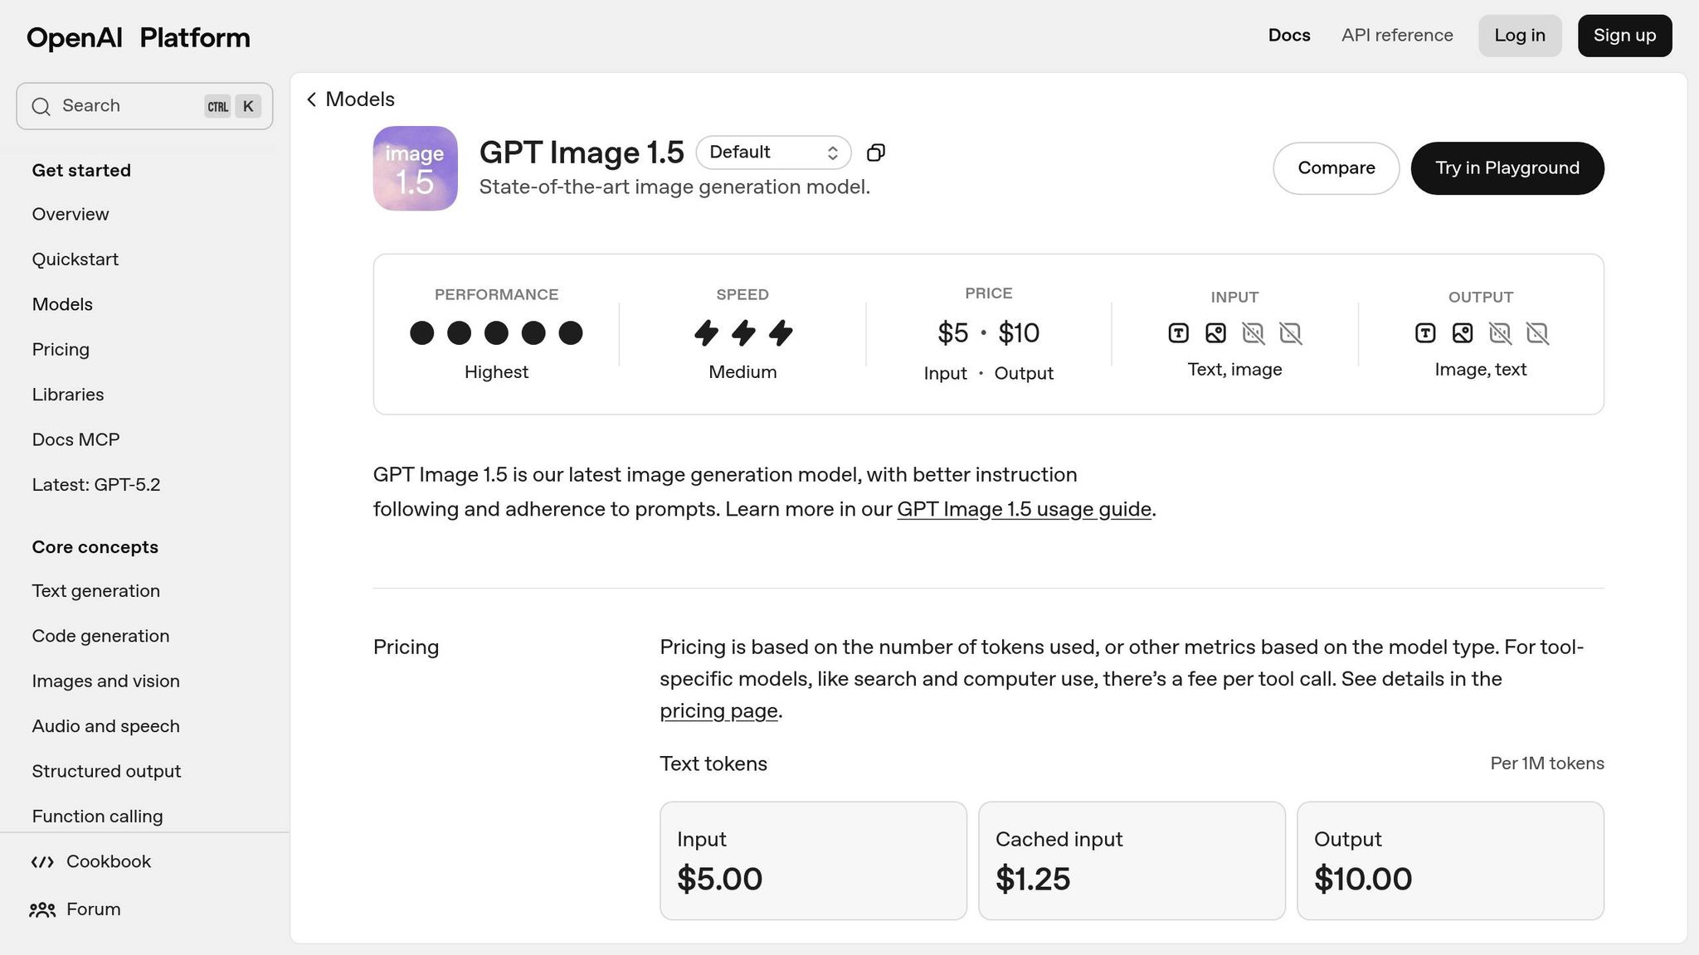Click the 'Text, image' input label
Image resolution: width=1699 pixels, height=955 pixels.
1234,370
